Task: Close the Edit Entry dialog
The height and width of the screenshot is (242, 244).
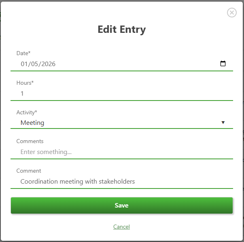Action: 232,13
